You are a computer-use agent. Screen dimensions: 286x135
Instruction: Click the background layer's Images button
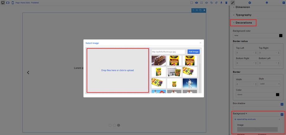tap(257, 129)
